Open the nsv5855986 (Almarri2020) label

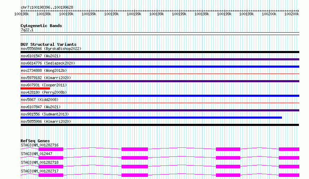coord(46,121)
